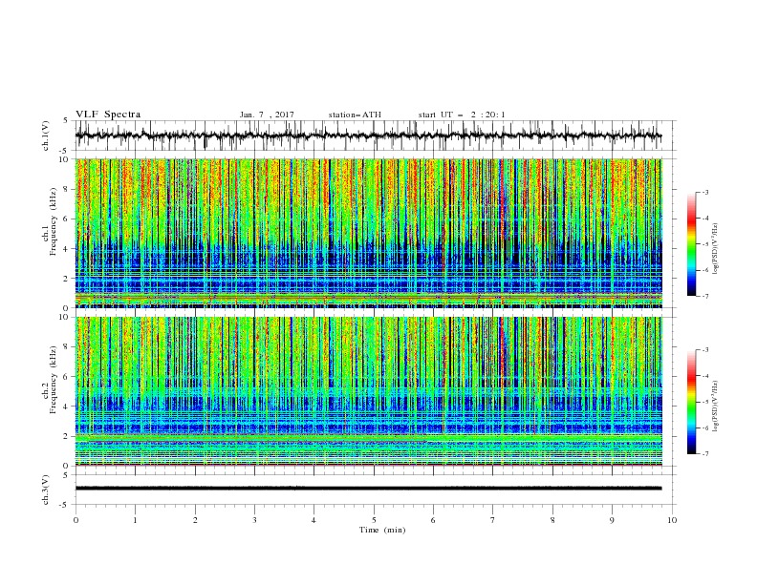Click the "Time (min)" axis title

382,530
